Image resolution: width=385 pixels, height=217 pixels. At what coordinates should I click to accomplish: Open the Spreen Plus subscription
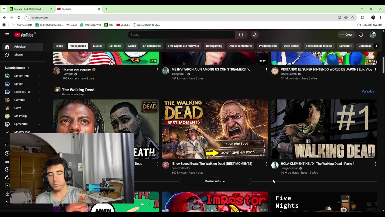[23, 76]
